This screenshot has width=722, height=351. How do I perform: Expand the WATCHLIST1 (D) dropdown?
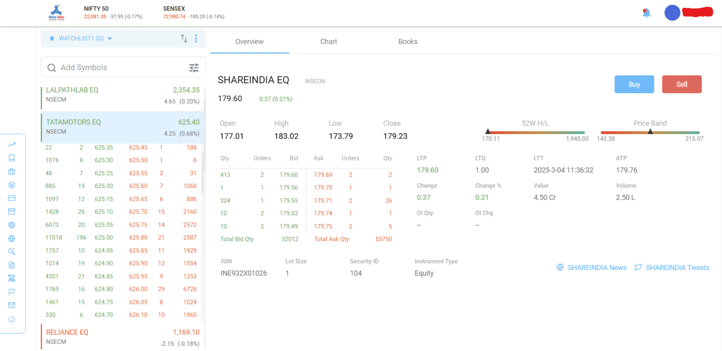pos(81,39)
